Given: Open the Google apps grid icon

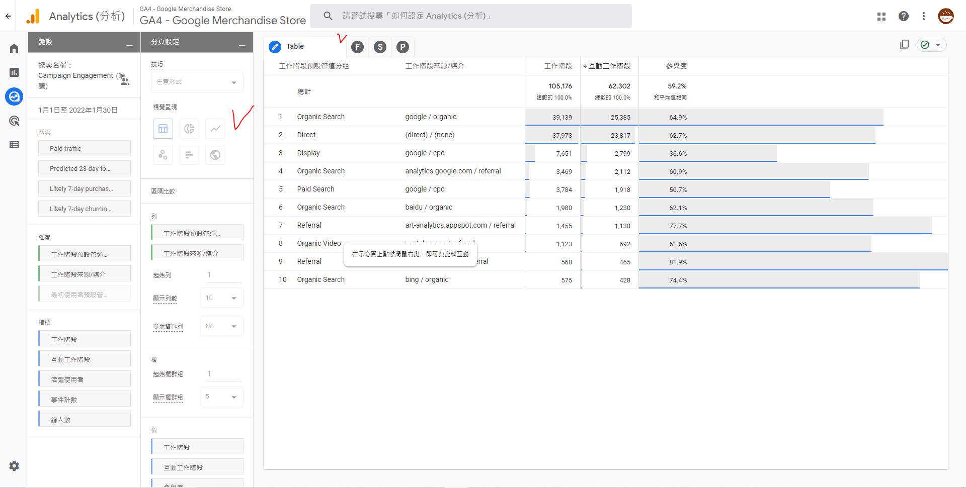Looking at the screenshot, I should [x=881, y=16].
